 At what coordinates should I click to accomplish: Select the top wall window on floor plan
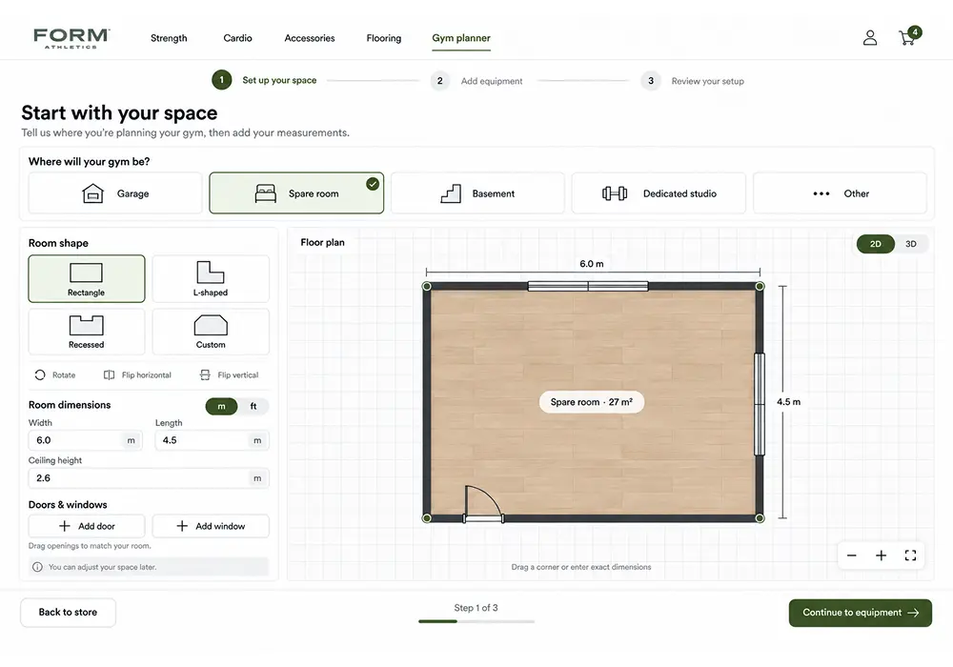click(x=588, y=286)
